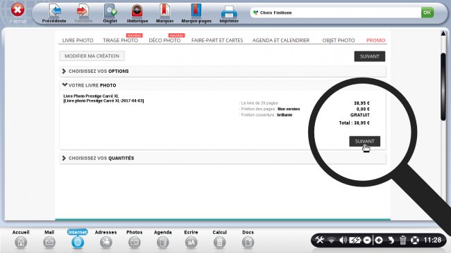Open the Marque-pages icon
This screenshot has height=253, width=451.
pos(196,10)
